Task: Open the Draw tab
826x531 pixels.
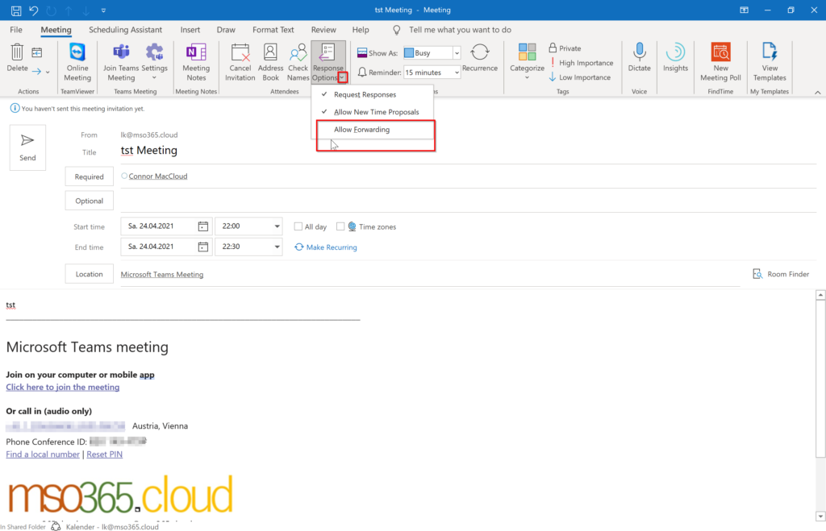Action: pos(226,30)
